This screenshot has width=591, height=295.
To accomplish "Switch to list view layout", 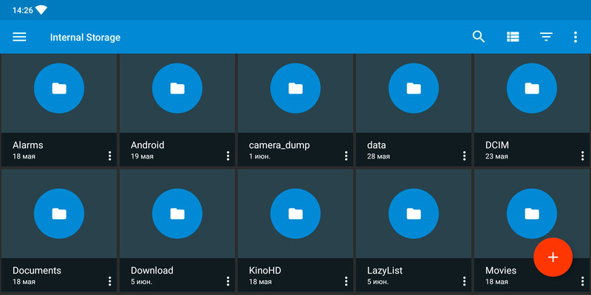I will (x=513, y=37).
